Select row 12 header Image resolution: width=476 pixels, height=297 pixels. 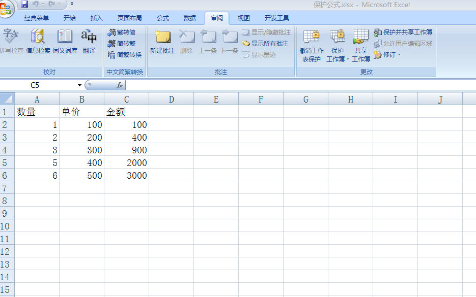pyautogui.click(x=7, y=252)
